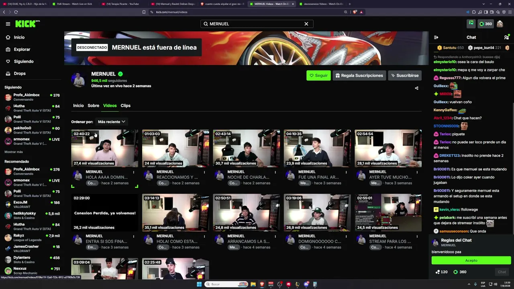Bookmark this page in address bar
The height and width of the screenshot is (289, 514).
coord(144,12)
